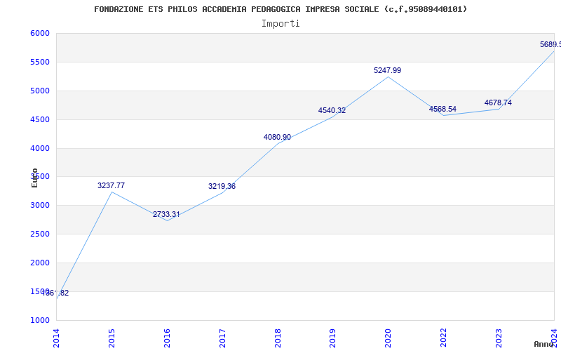The width and height of the screenshot is (561, 351).
Task: Click x-axis year label 2017
Action: click(222, 338)
